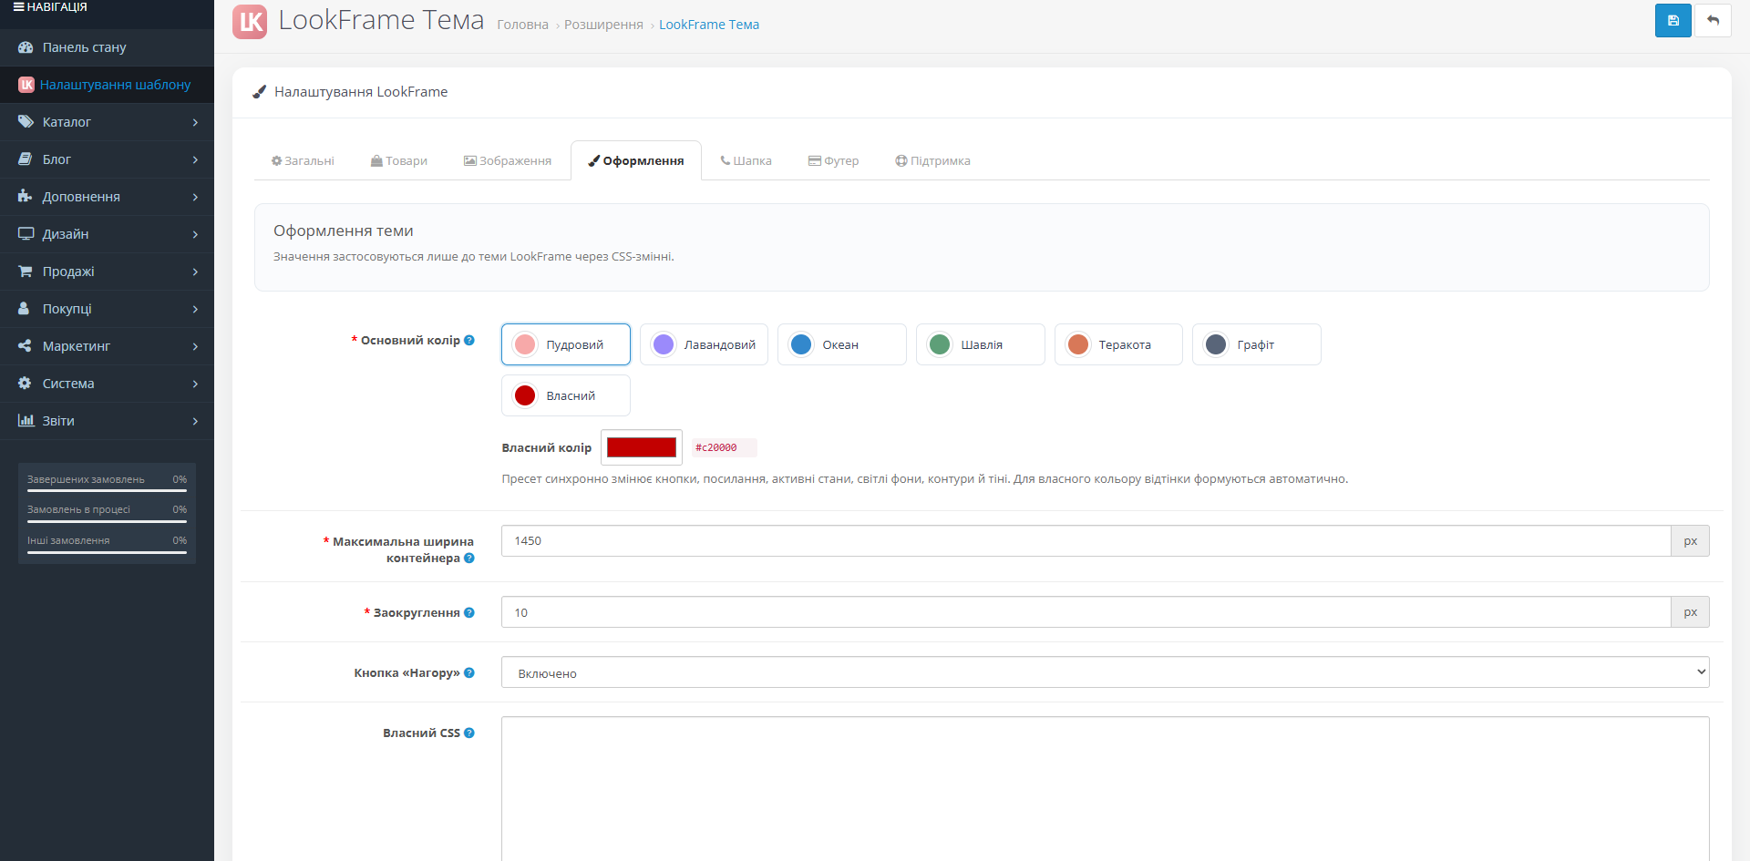Select the Теракота color preset

click(1118, 344)
